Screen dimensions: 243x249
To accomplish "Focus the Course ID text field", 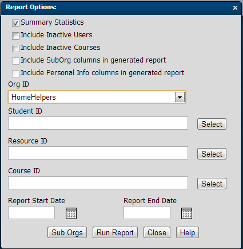I will tap(98, 183).
